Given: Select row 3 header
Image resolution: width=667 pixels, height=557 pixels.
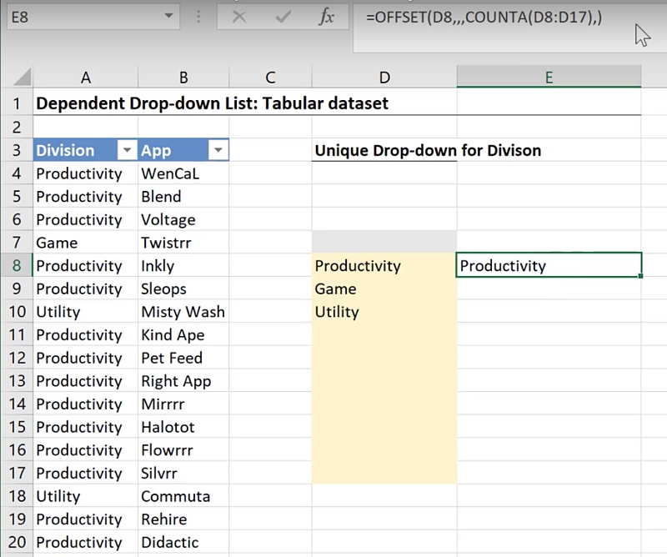Looking at the screenshot, I should pyautogui.click(x=16, y=151).
